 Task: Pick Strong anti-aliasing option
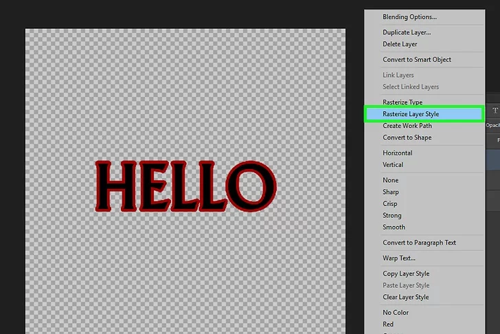pos(392,216)
